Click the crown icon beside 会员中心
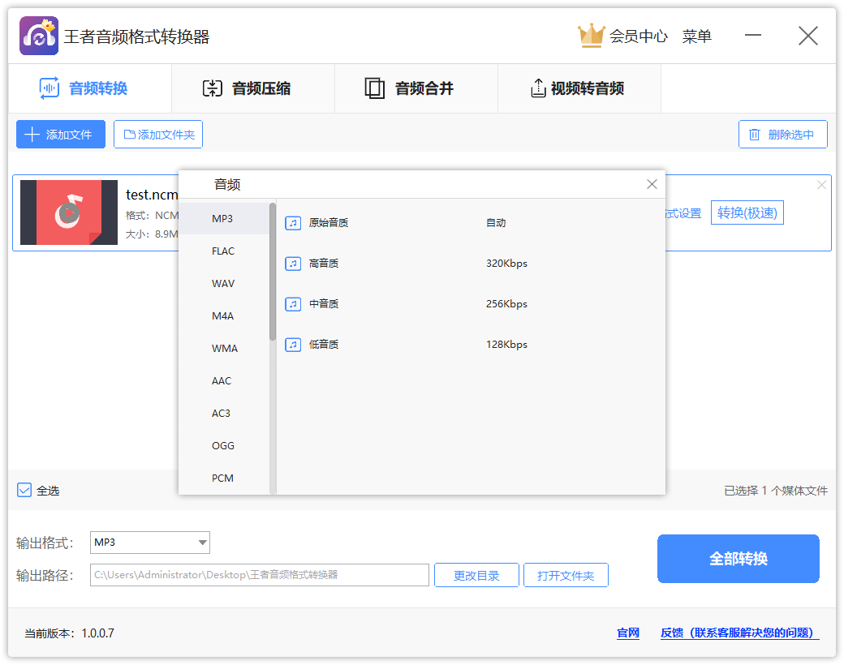 590,35
